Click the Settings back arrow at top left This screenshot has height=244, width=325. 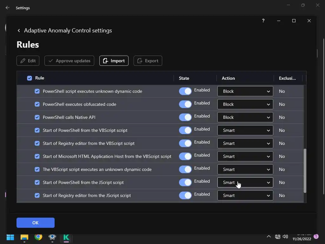click(8, 8)
